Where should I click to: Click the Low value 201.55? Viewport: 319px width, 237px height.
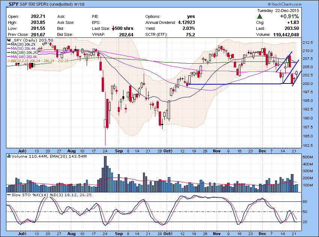point(38,28)
